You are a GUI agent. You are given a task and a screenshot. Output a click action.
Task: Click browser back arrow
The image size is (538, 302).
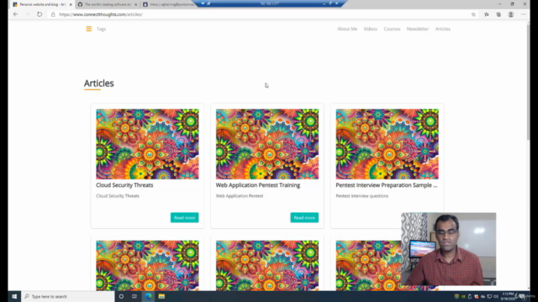(x=15, y=14)
